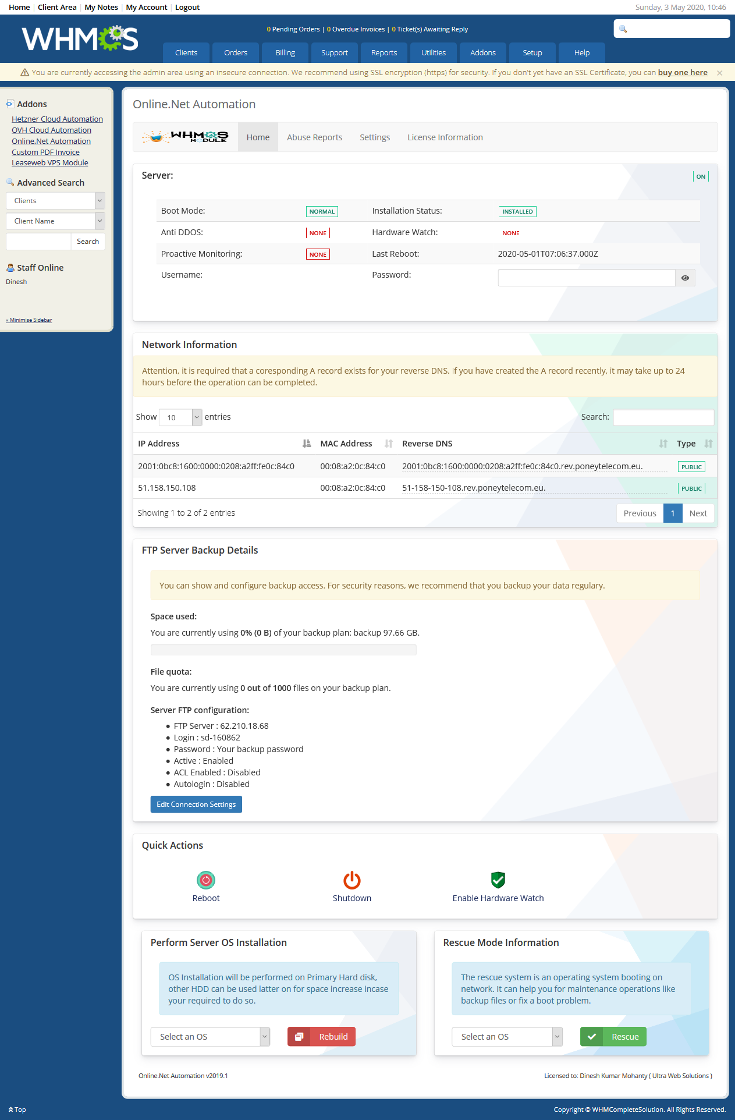
Task: Switch to the module Settings tab
Action: [x=375, y=137]
